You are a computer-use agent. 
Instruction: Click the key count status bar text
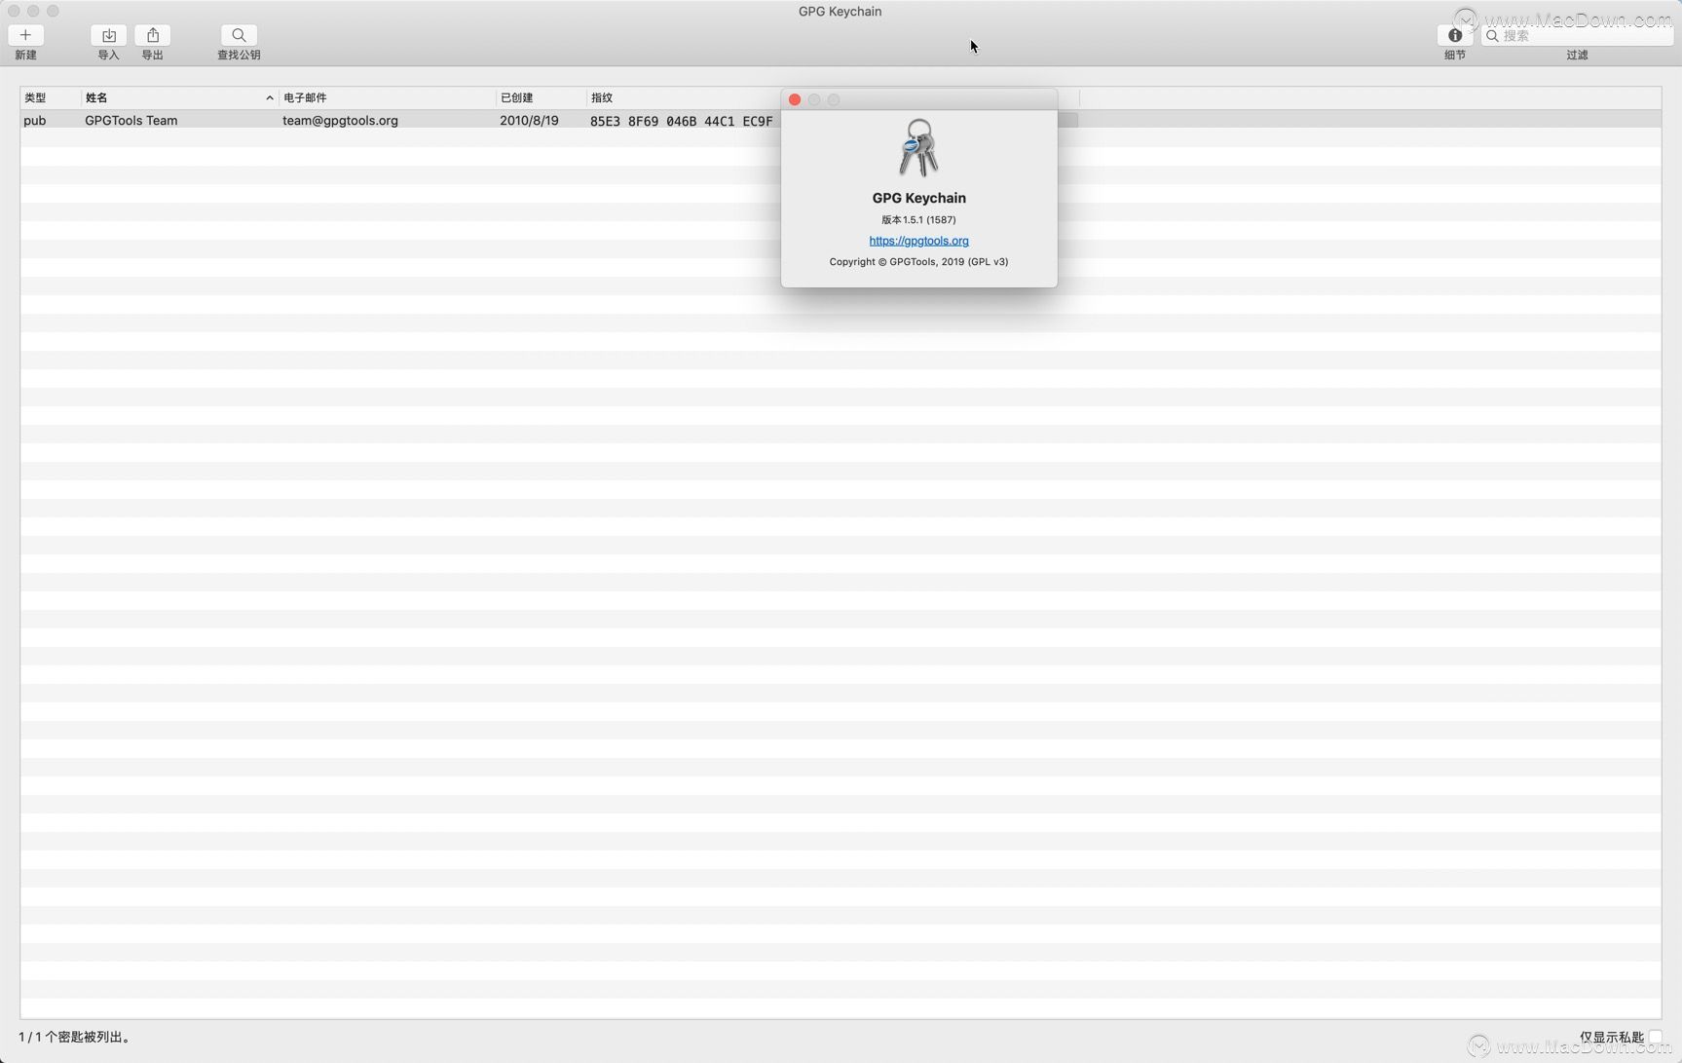tap(75, 1037)
